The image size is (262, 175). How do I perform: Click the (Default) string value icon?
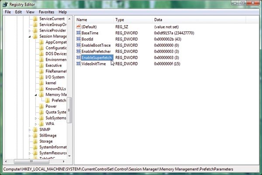click(79, 27)
